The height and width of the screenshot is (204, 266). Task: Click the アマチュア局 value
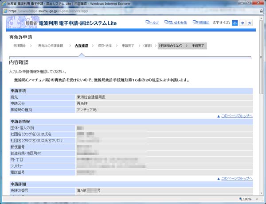coord(86,110)
